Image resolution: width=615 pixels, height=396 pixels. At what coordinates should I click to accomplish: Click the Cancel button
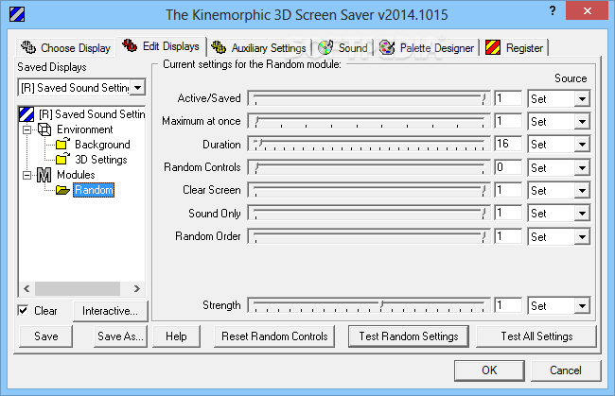565,370
